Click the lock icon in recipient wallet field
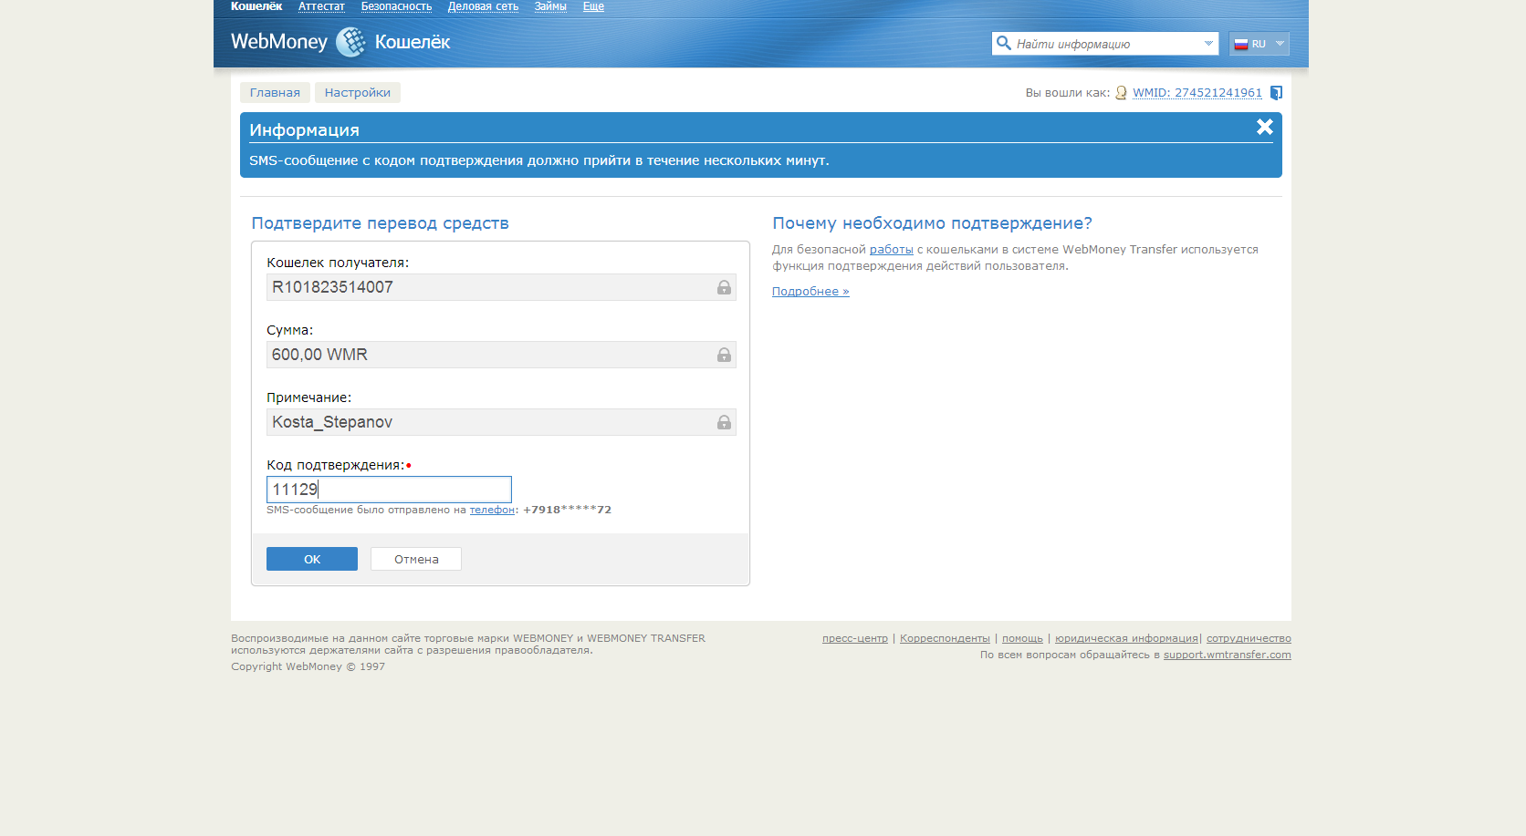The width and height of the screenshot is (1526, 836). (724, 287)
